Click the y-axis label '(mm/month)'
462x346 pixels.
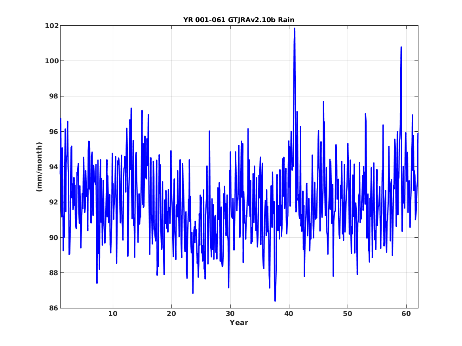tap(39, 167)
